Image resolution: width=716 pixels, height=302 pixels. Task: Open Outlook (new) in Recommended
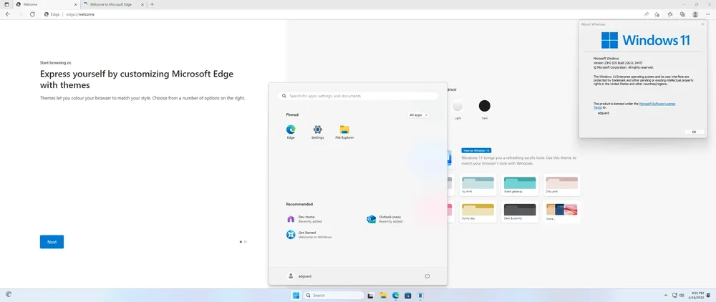click(x=384, y=219)
